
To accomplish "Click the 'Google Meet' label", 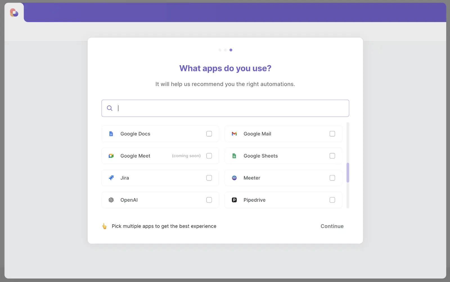I will [x=135, y=156].
